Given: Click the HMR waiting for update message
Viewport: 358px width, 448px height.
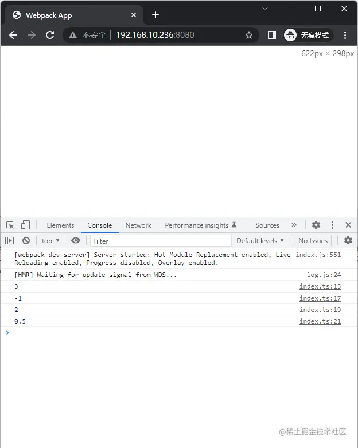Looking at the screenshot, I should [95, 275].
